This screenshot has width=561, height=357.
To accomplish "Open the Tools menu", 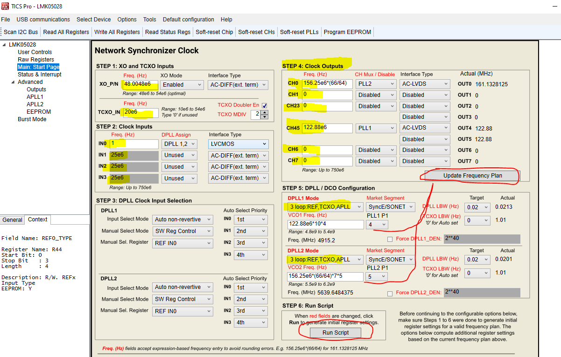I will 150,20.
